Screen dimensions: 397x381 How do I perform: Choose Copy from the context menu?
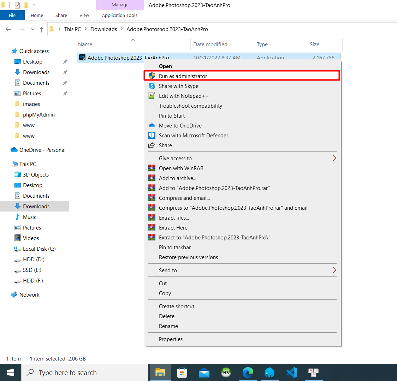pos(242,293)
